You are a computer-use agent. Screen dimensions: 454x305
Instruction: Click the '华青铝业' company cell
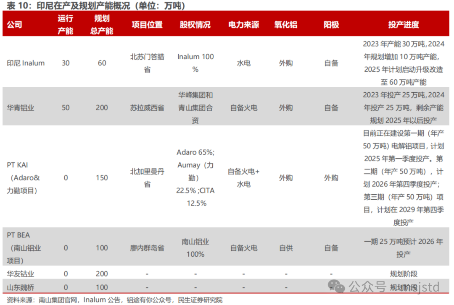[21, 108]
